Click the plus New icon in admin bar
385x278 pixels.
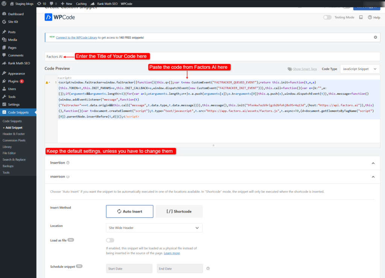point(63,4)
